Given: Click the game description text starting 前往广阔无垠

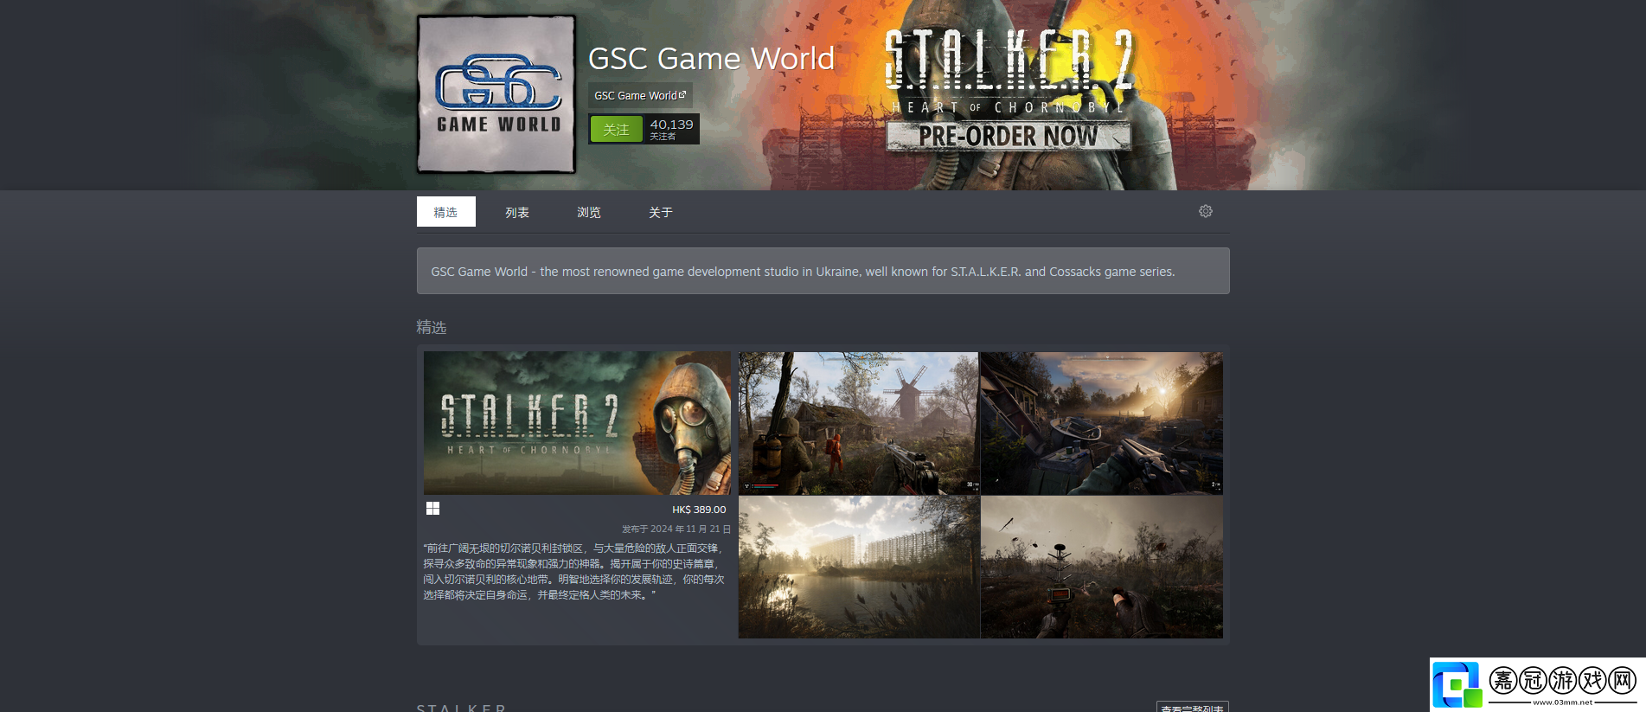Looking at the screenshot, I should (573, 572).
